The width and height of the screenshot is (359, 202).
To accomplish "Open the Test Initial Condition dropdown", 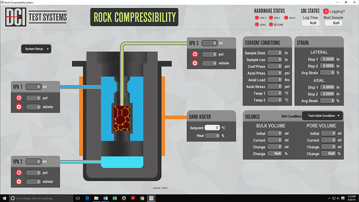I will click(x=323, y=116).
